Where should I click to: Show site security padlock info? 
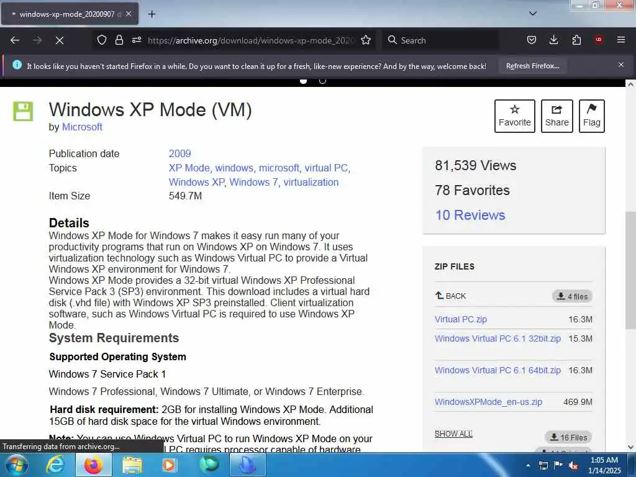tap(119, 40)
